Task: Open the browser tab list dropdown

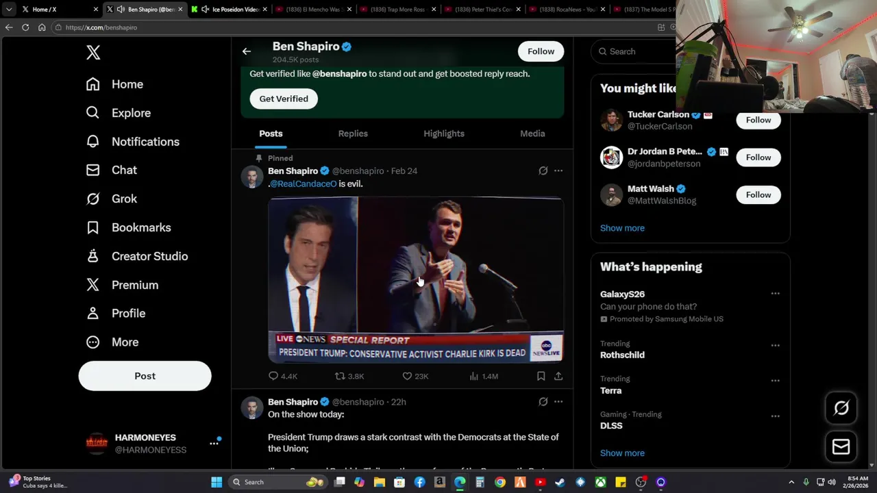Action: [9, 10]
